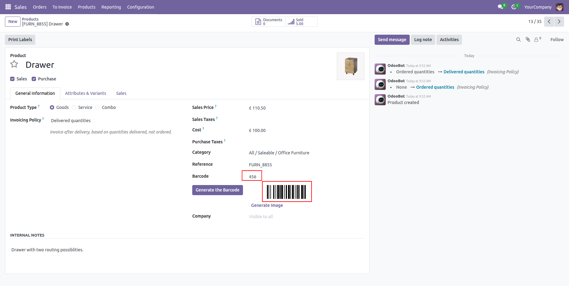Screen dimensions: 569x286
Task: Open the activities clock icon
Action: click(514, 7)
